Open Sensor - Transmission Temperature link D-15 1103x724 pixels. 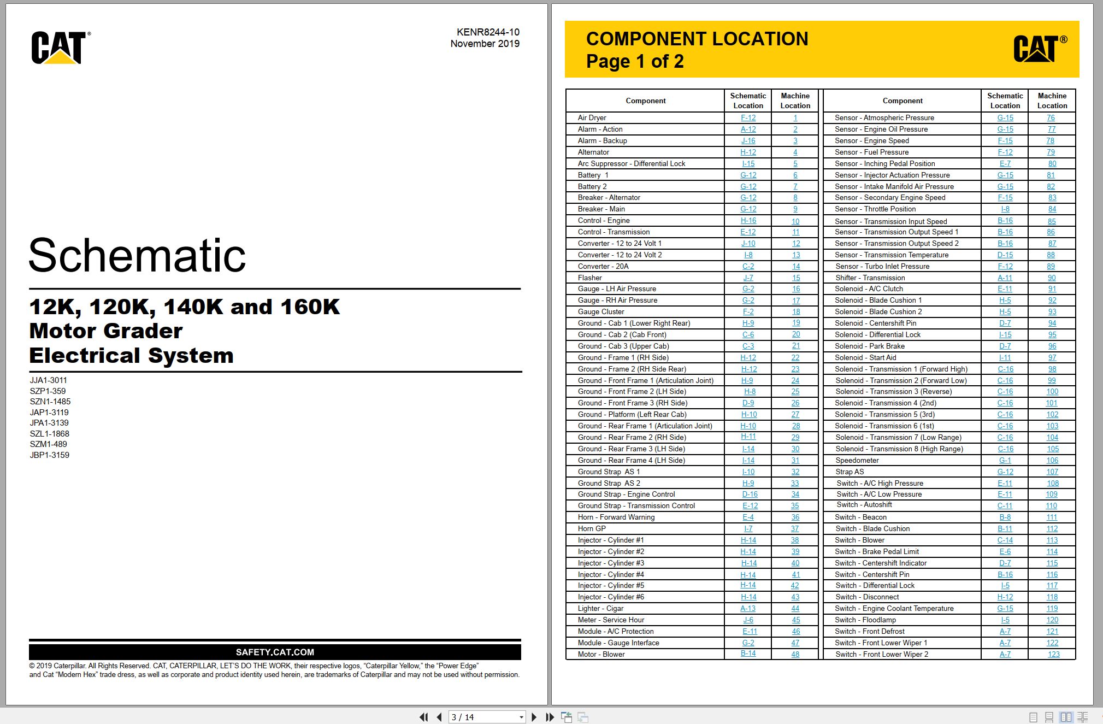pyautogui.click(x=1005, y=255)
